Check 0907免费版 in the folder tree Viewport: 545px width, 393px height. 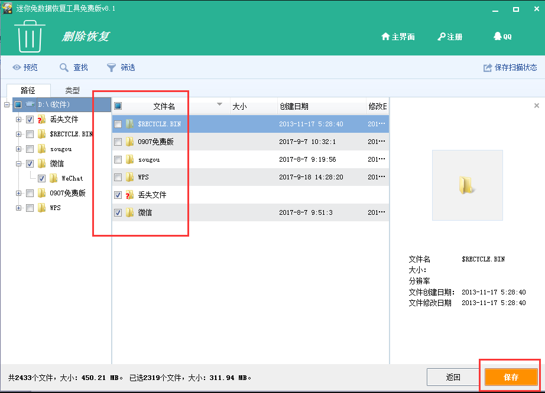(30, 193)
